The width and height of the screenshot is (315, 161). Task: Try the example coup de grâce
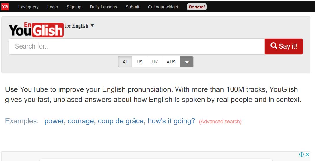point(121,121)
